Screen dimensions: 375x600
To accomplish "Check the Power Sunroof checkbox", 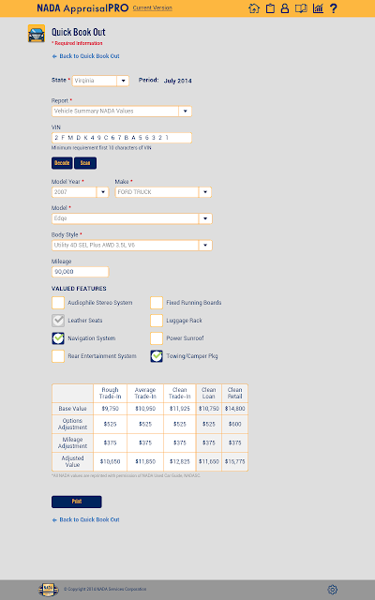I will point(157,338).
